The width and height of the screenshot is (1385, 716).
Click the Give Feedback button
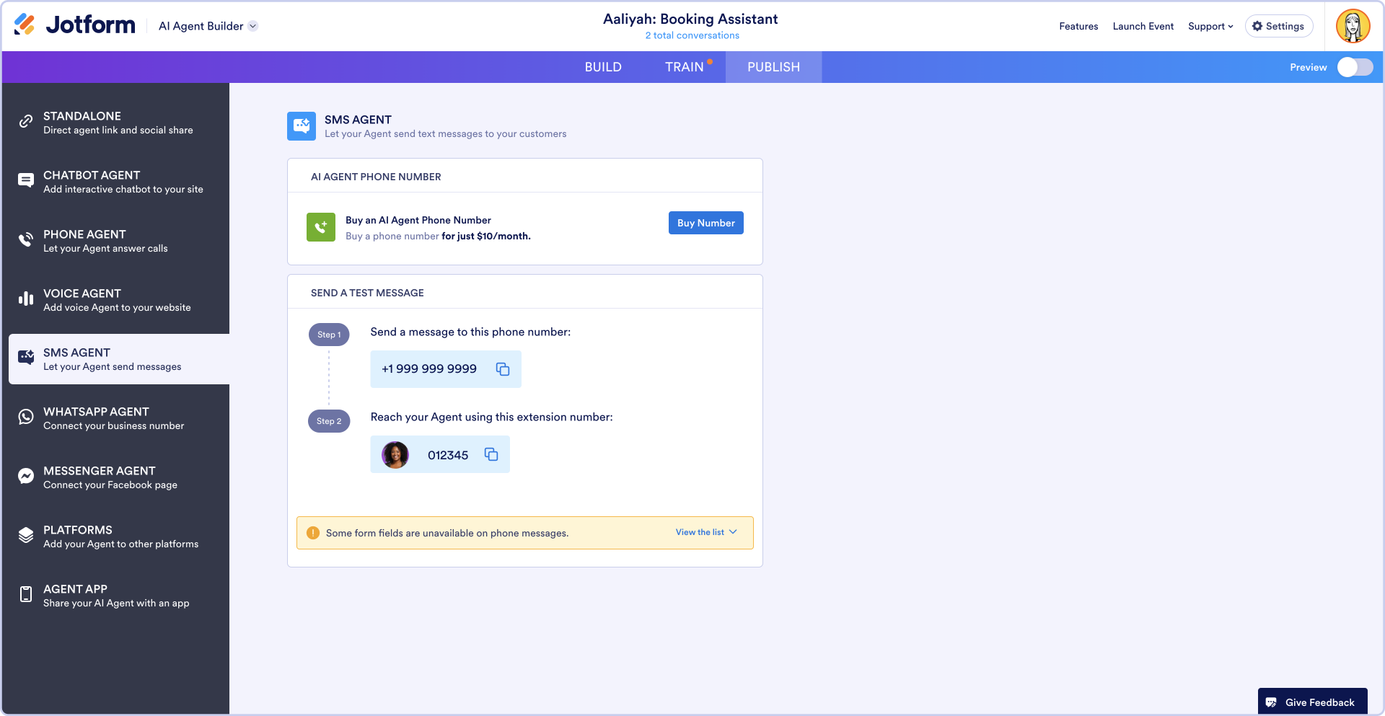(1312, 702)
